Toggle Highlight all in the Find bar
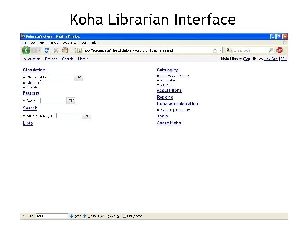306x229 pixels. point(110,216)
